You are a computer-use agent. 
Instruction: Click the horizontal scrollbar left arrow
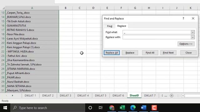click(183, 96)
